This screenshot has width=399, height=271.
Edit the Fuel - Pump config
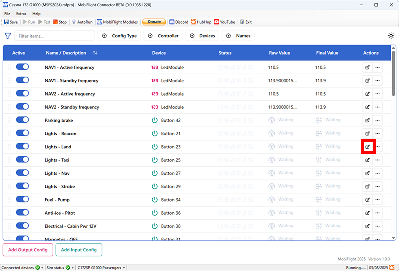pos(367,200)
